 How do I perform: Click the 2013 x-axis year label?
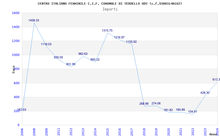click(83, 132)
